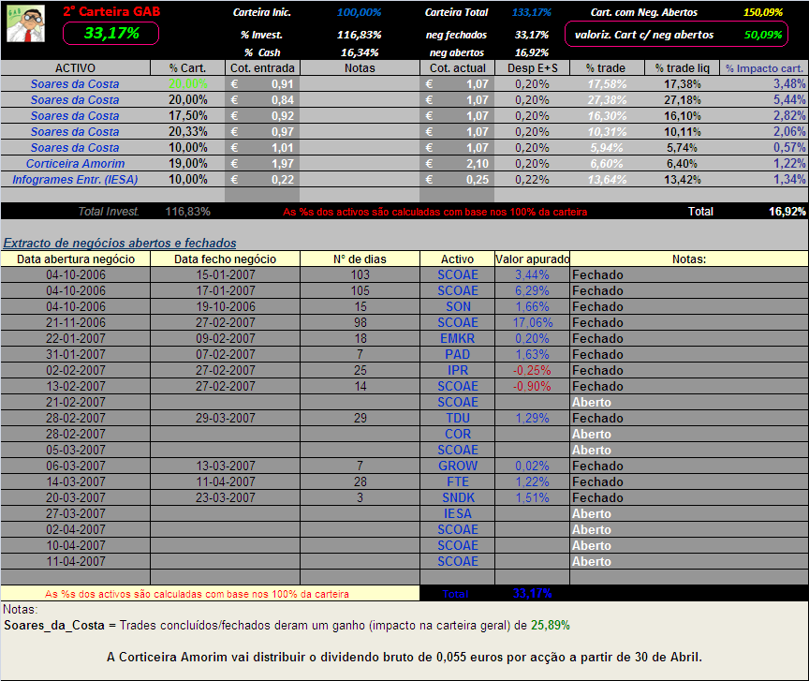The height and width of the screenshot is (681, 809).
Task: Click the IPR ticker cell
Action: click(458, 371)
